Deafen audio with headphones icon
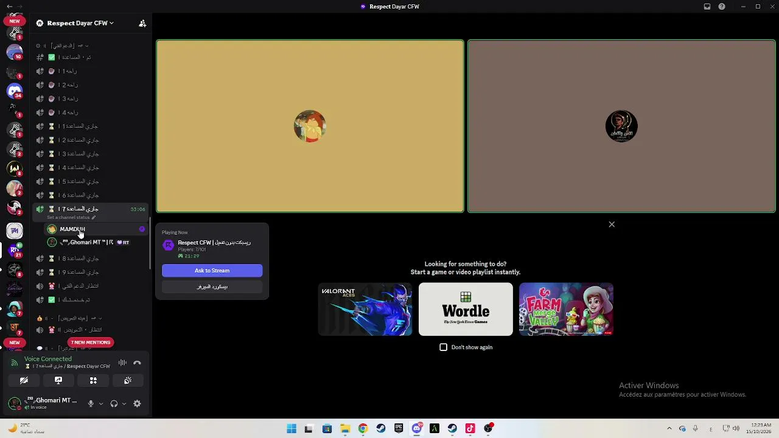The image size is (779, 438). [114, 403]
